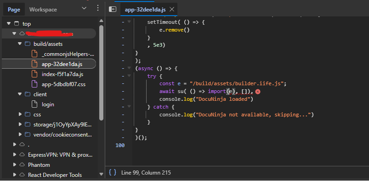Open more tabs chevron dropdown
Viewport: 369px width, 181px height.
tap(84, 8)
